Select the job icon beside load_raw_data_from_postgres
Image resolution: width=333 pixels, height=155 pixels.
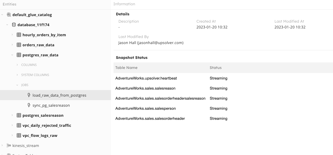pyautogui.click(x=29, y=95)
